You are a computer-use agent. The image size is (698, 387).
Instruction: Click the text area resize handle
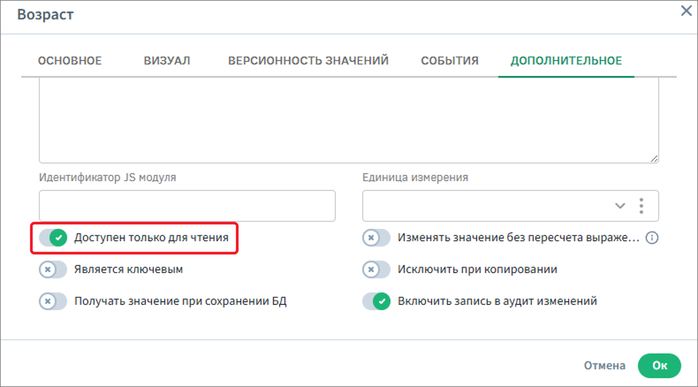click(x=654, y=159)
